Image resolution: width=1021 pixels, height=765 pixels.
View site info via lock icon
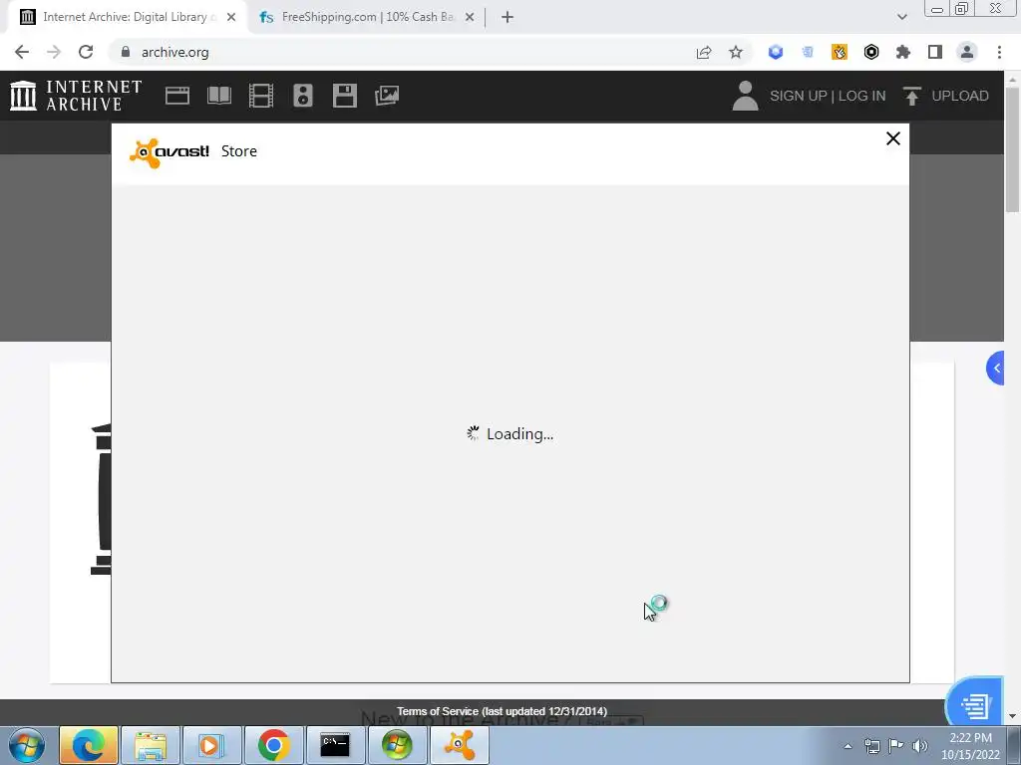tap(126, 52)
